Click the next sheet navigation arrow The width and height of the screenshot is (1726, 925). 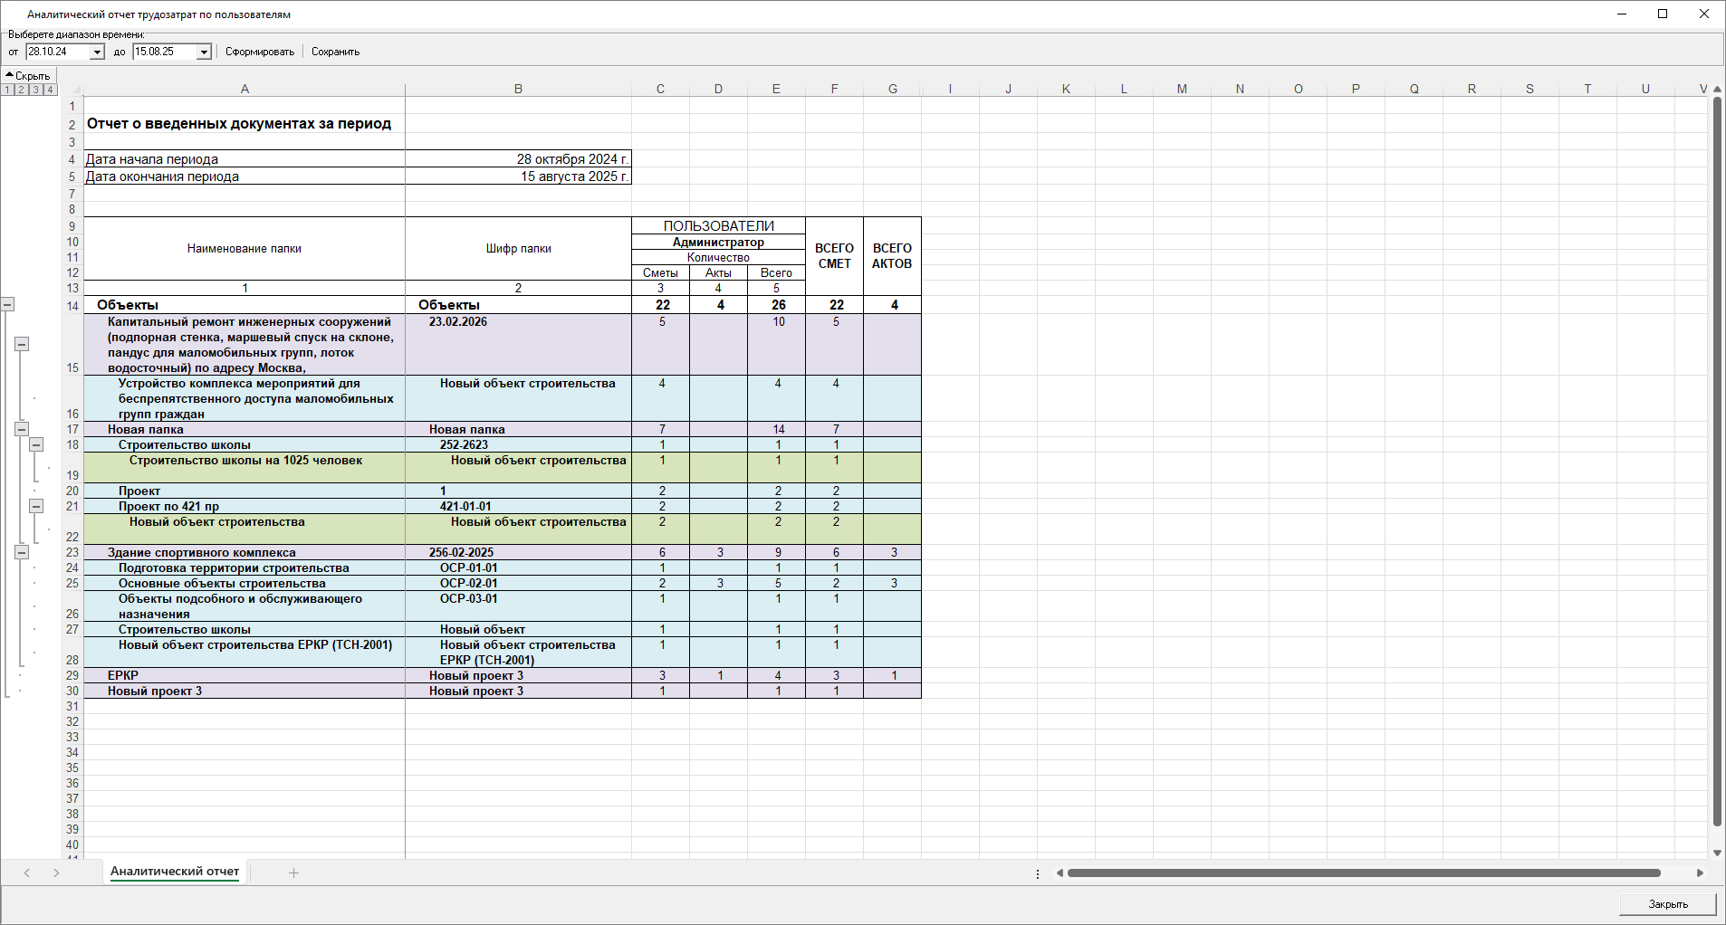tap(56, 873)
